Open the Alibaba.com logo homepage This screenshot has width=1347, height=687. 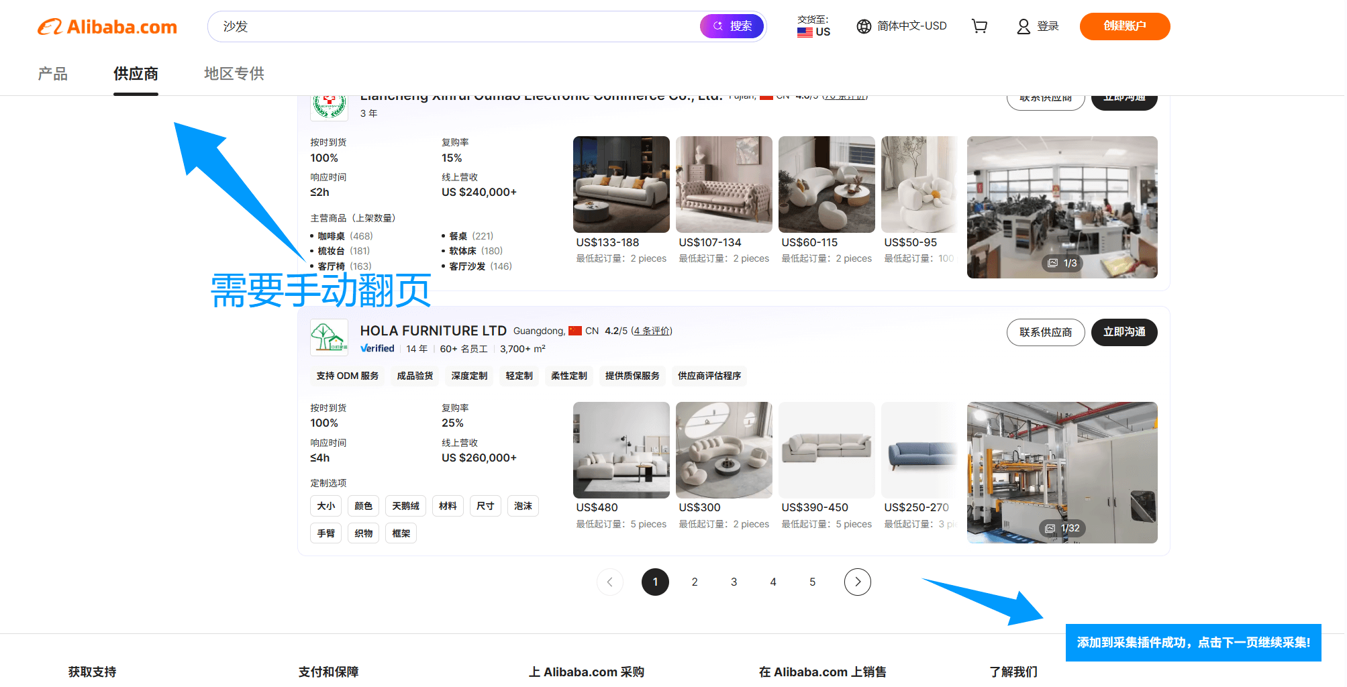[x=107, y=27]
